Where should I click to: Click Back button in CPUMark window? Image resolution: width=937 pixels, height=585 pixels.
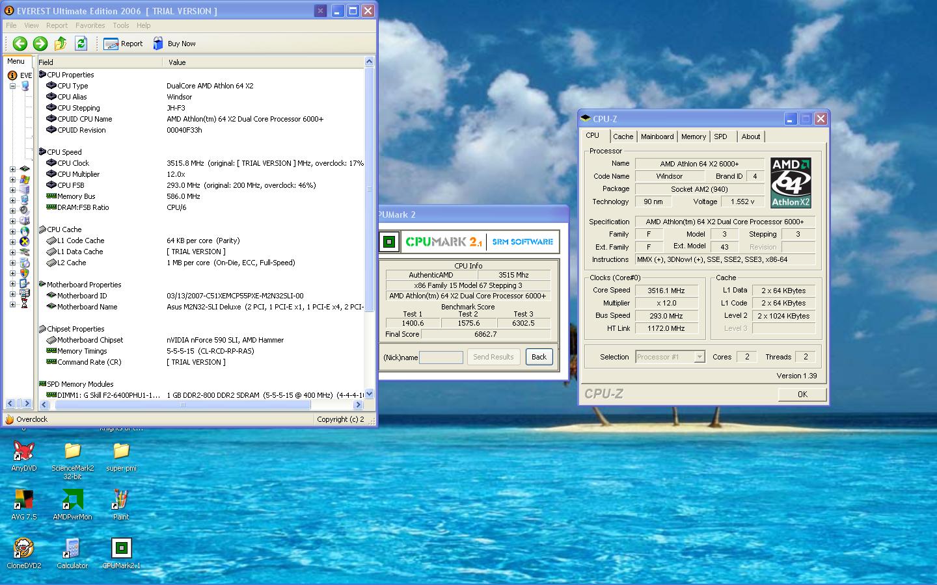click(x=539, y=357)
